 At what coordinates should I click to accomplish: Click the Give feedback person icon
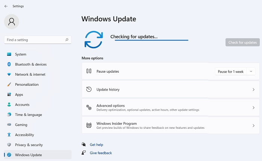click(x=83, y=152)
